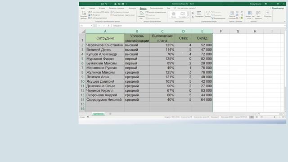This screenshot has width=288, height=162.
Task: Open the Get Data (Получить данные) button
Action: [x=84, y=15]
